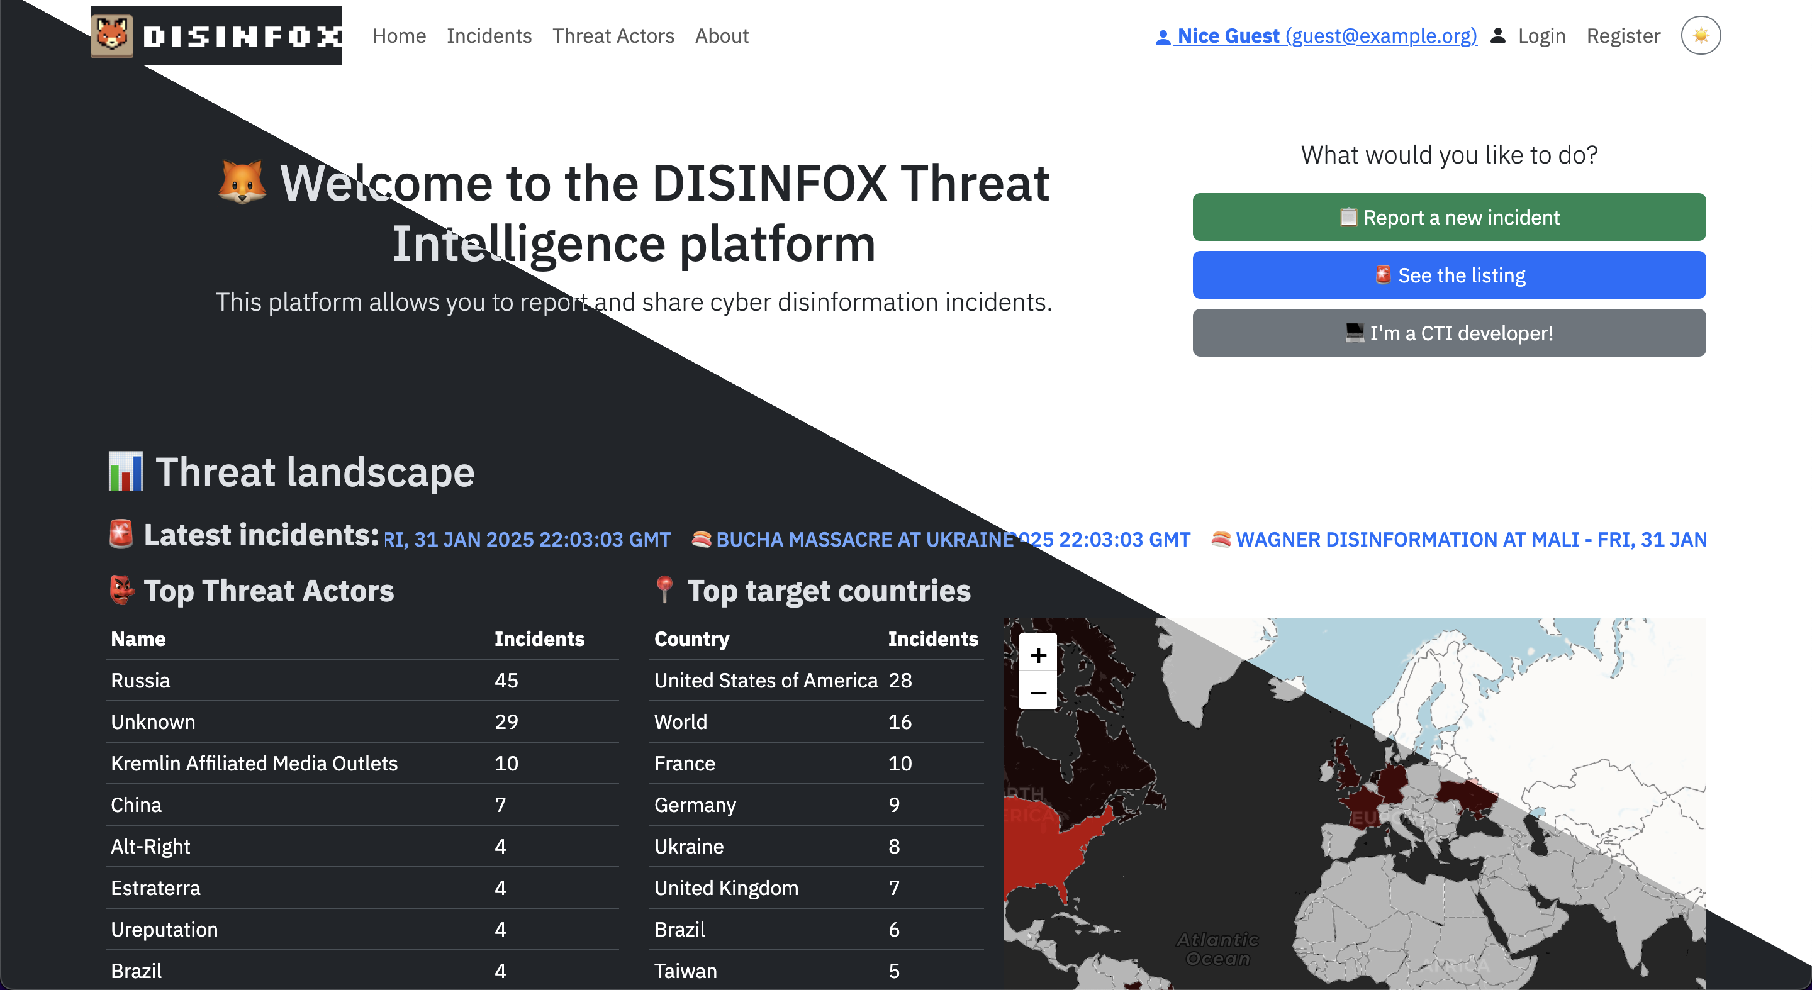Click the siren icon beside Latest incidents

[121, 535]
